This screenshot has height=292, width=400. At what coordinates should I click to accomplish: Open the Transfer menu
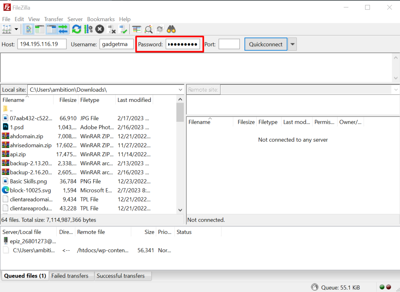click(x=54, y=19)
